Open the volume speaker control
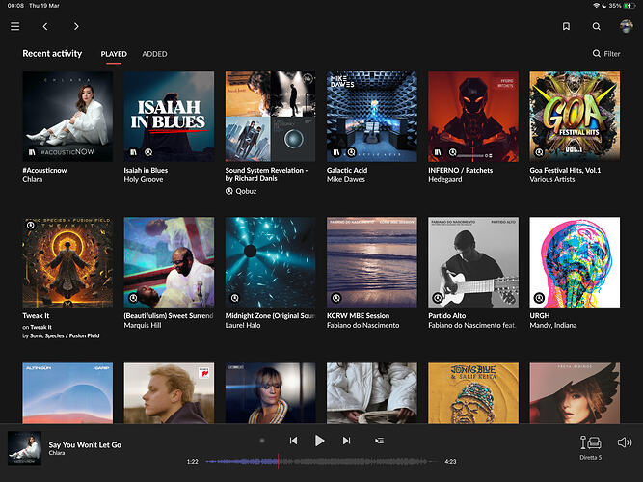643x482 pixels. coord(624,442)
